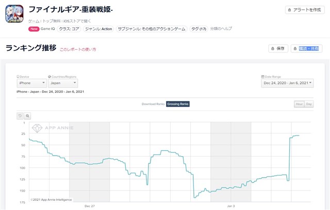Viewport: 330px width, 210px height.
Task: Click the ファイナルギア-重装戦姫- title
Action: pos(71,10)
